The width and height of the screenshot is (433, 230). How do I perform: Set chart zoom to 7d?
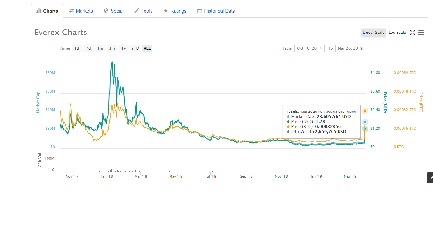[x=88, y=48]
